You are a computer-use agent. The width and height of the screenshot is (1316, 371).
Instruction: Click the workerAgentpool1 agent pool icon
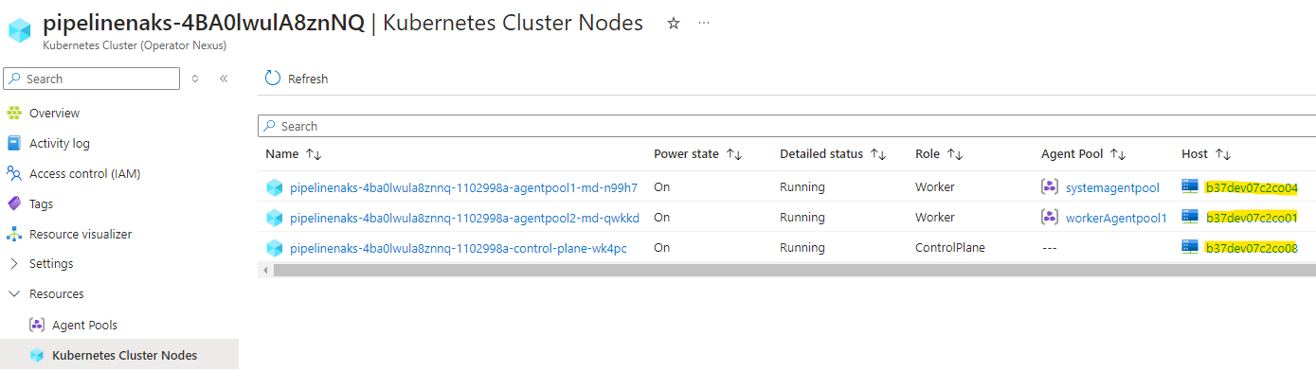[x=1049, y=218]
